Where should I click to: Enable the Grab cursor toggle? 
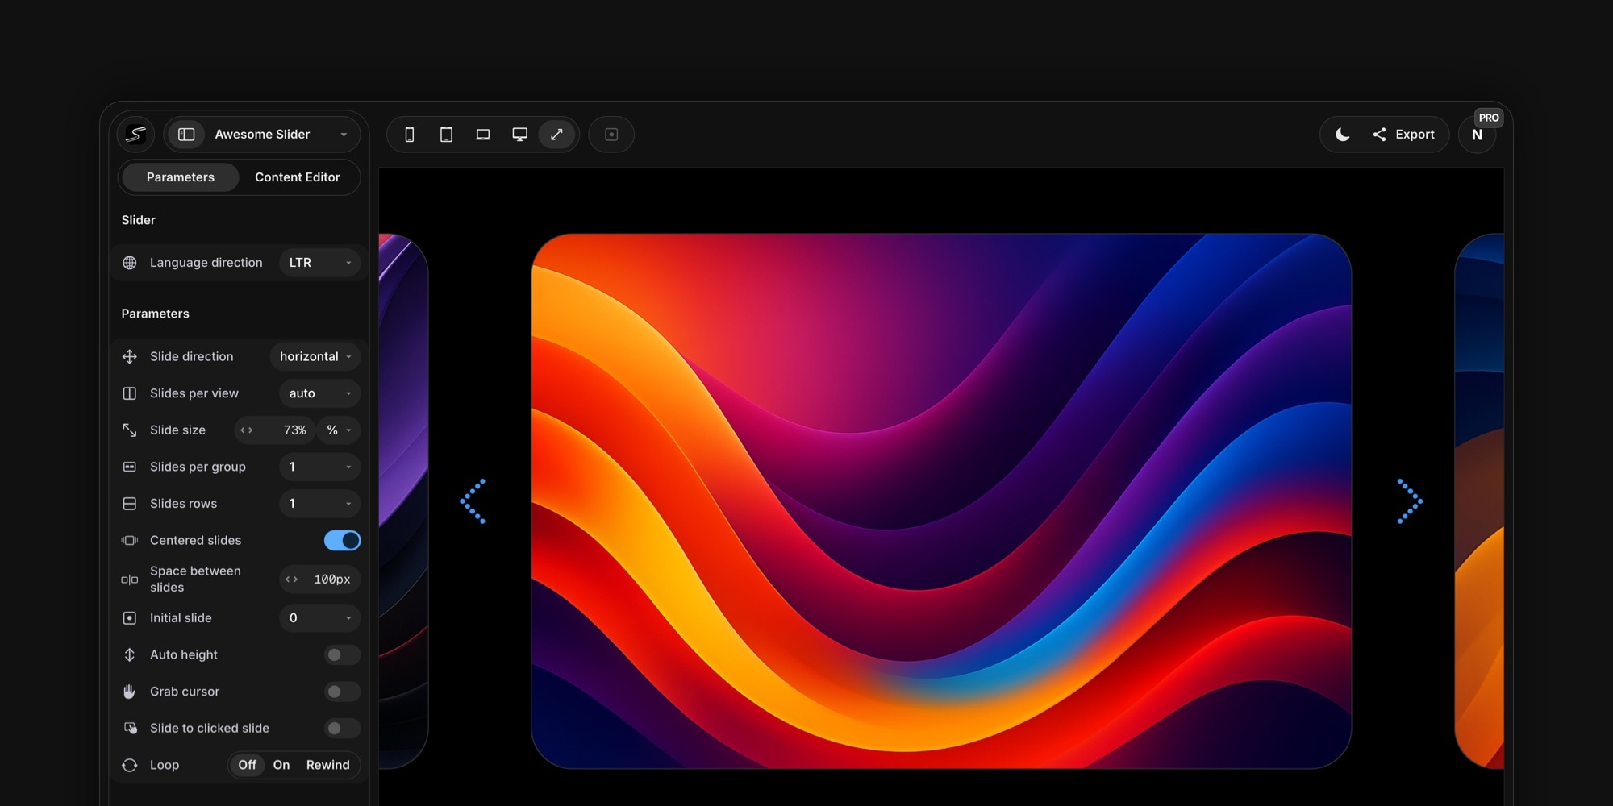click(342, 692)
